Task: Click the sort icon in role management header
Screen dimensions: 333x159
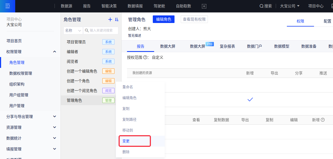Action: [117, 19]
